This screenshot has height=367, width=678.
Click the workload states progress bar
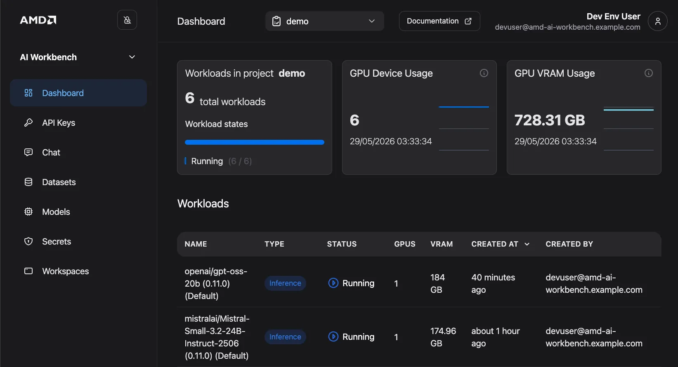[255, 142]
